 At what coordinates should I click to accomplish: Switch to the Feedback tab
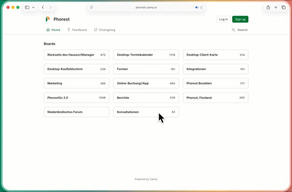(77, 30)
